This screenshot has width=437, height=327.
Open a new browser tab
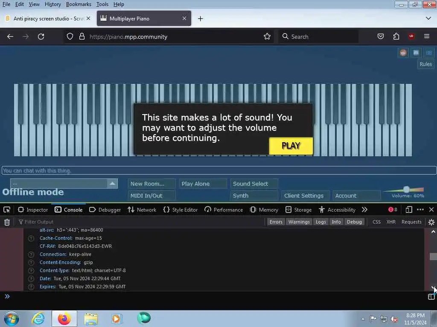(x=201, y=19)
